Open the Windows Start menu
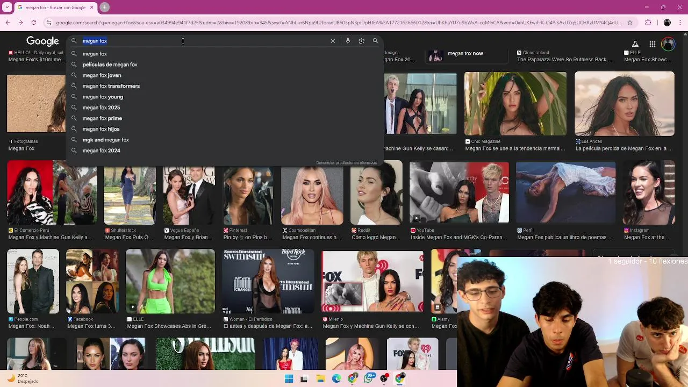688x387 pixels. point(289,378)
